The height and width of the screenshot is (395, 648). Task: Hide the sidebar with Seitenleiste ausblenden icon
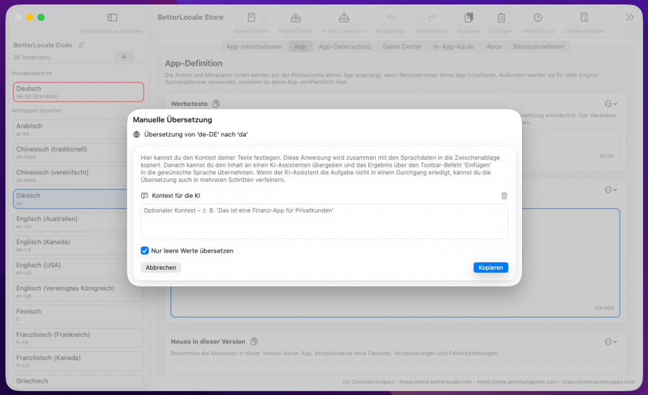[112, 18]
